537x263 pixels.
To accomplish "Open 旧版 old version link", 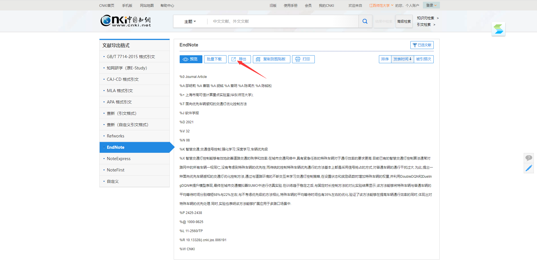I will pyautogui.click(x=273, y=5).
